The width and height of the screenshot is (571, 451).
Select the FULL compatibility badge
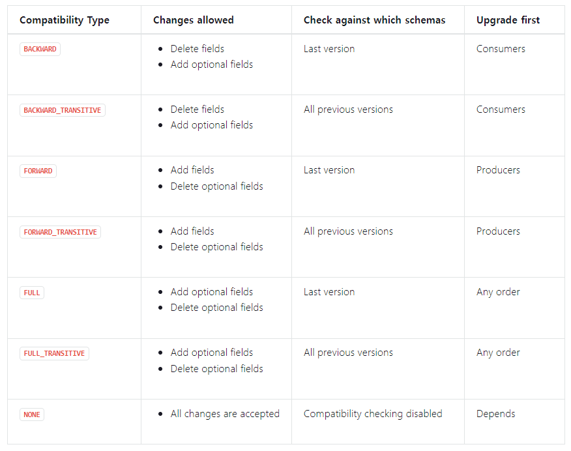tap(32, 293)
